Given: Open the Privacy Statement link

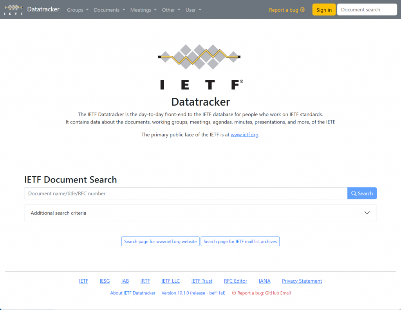Looking at the screenshot, I should [x=302, y=281].
